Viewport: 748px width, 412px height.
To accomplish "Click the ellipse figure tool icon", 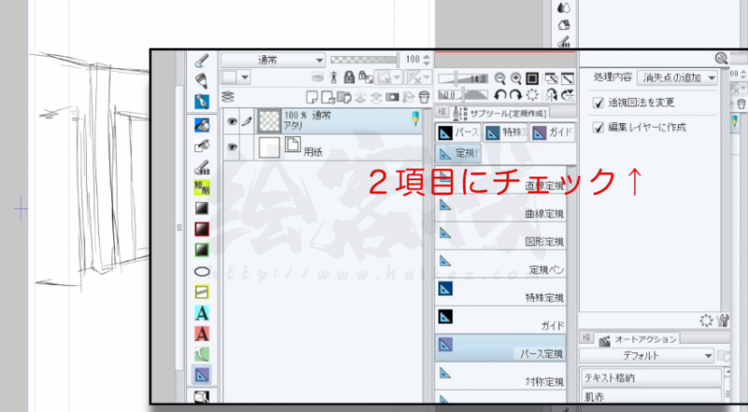I will pos(202,271).
